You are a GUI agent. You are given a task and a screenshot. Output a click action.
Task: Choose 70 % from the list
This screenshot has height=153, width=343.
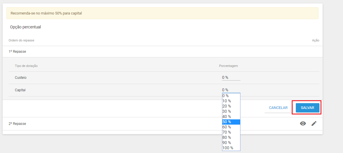pyautogui.click(x=231, y=132)
